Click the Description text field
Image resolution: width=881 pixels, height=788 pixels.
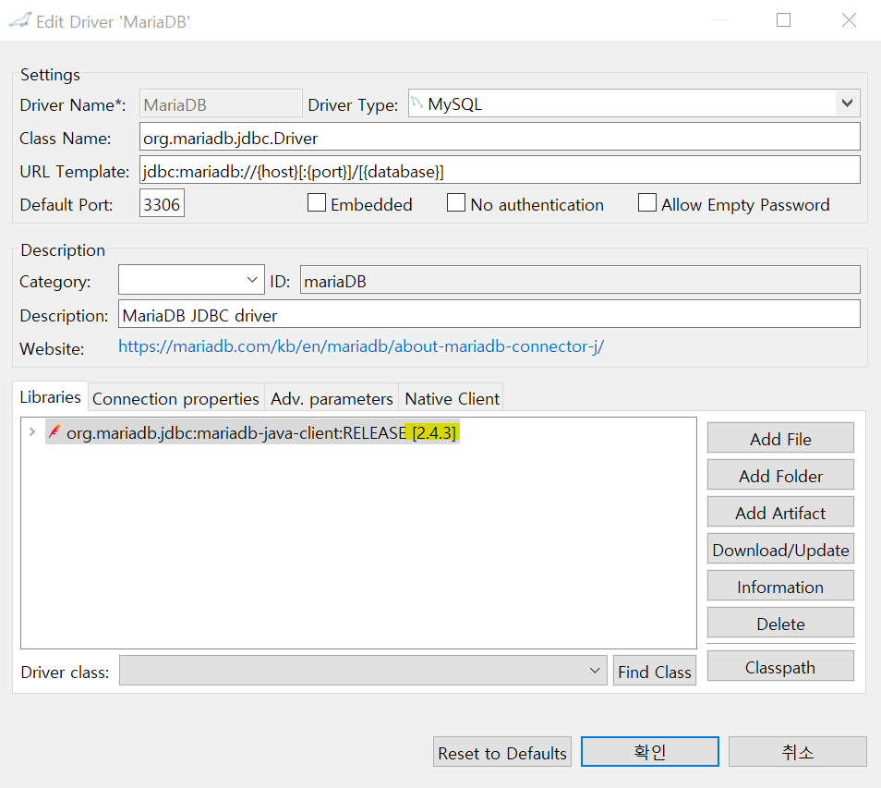[x=489, y=314]
